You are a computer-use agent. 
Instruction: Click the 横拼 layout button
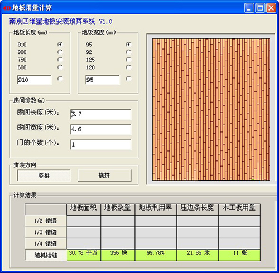pyautogui.click(x=104, y=175)
